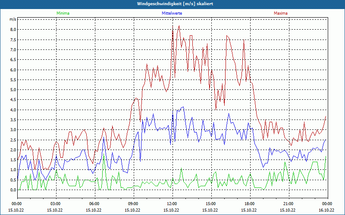This screenshot has height=215, width=345.
Task: Click the blue Mittelwerte peak after 12:00
Action: pyautogui.click(x=184, y=107)
